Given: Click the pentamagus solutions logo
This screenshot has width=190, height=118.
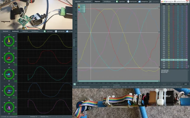Looking at the screenshot, I should click(x=175, y=2).
